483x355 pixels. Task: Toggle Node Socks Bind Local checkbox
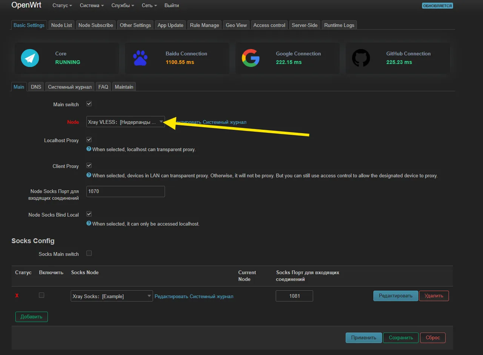(89, 214)
